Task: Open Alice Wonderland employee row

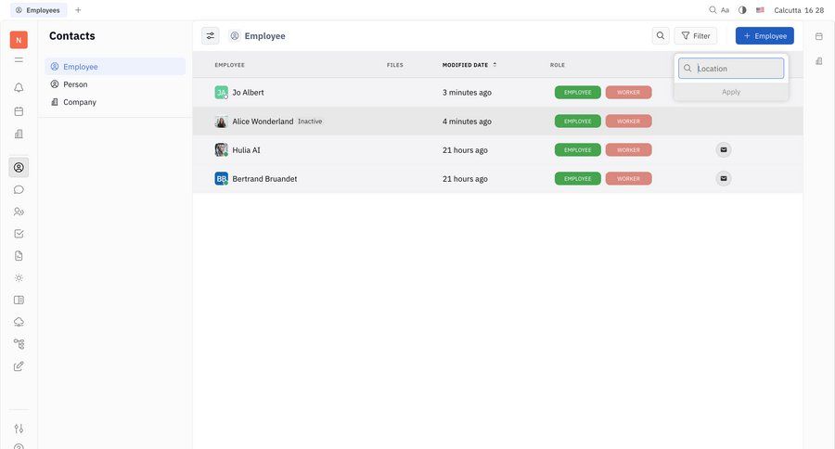Action: pos(498,121)
